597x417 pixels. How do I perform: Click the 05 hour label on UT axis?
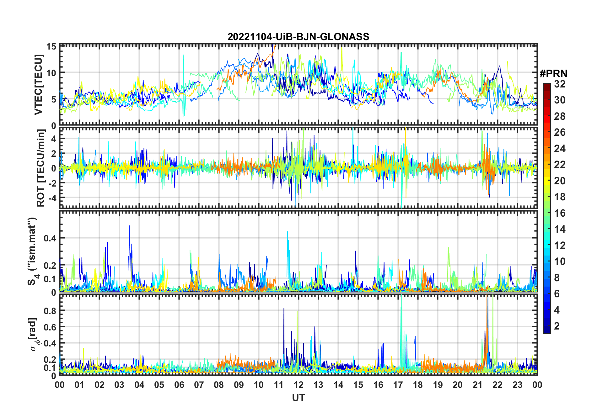pos(159,385)
